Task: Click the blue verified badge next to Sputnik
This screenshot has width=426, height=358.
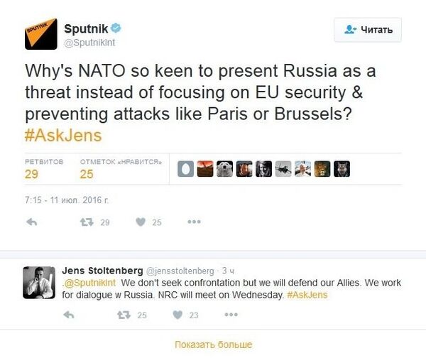Action: point(116,28)
